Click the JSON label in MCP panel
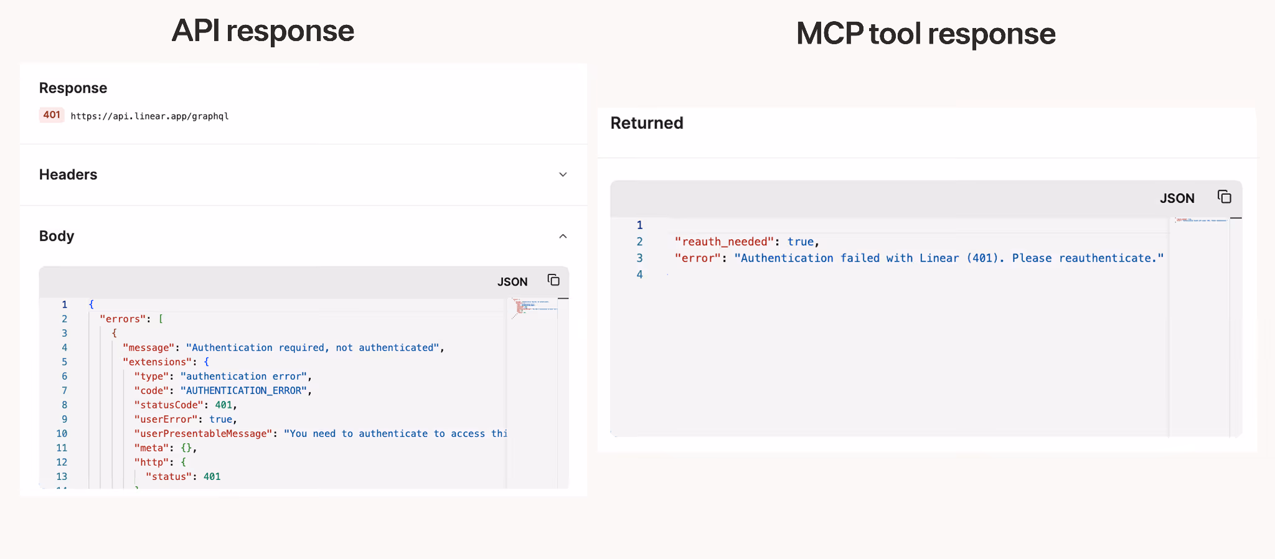This screenshot has width=1275, height=559. click(x=1177, y=198)
